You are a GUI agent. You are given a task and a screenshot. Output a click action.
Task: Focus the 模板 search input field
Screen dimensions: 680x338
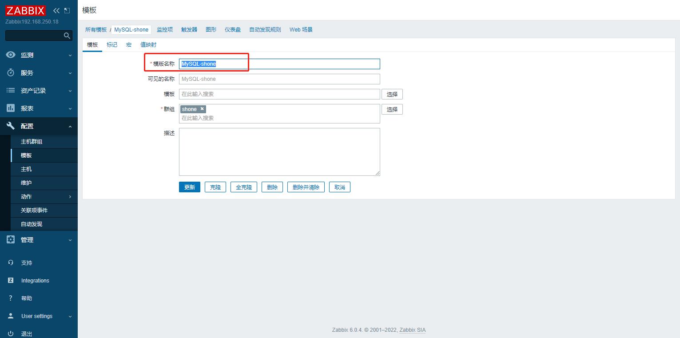(279, 94)
